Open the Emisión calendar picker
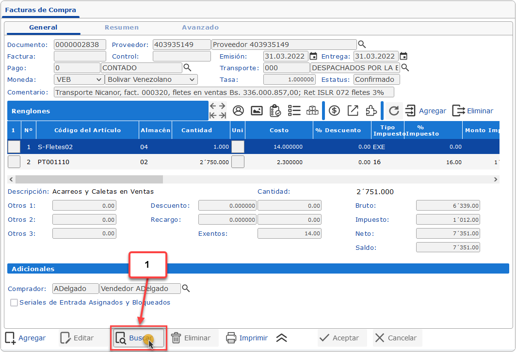This screenshot has height=352, width=516. coord(313,56)
